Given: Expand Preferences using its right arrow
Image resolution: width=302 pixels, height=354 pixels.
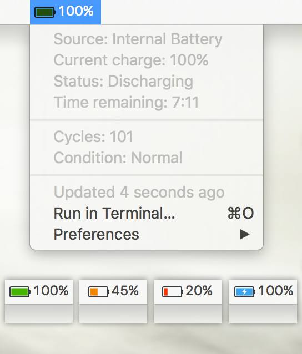Looking at the screenshot, I should pos(245,234).
